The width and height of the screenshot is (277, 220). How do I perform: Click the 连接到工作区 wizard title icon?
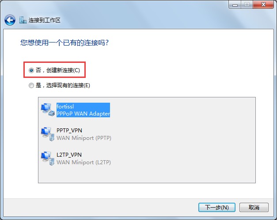23,20
